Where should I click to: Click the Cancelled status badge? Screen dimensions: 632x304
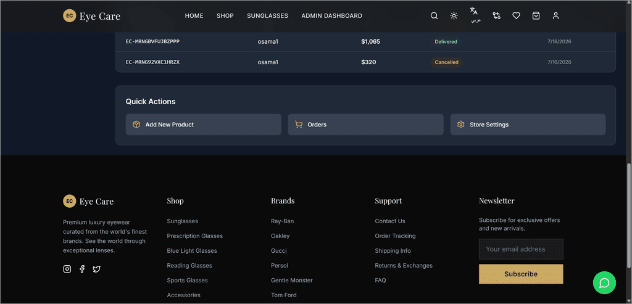[447, 62]
